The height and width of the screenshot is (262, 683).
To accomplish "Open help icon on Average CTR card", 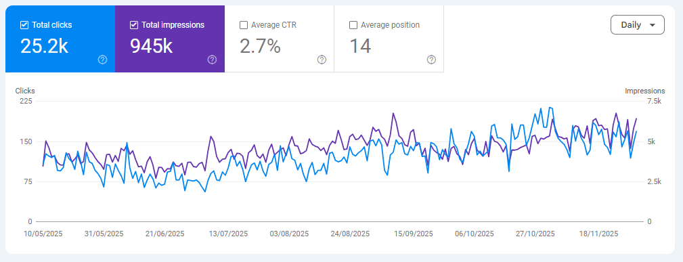I will (x=322, y=60).
